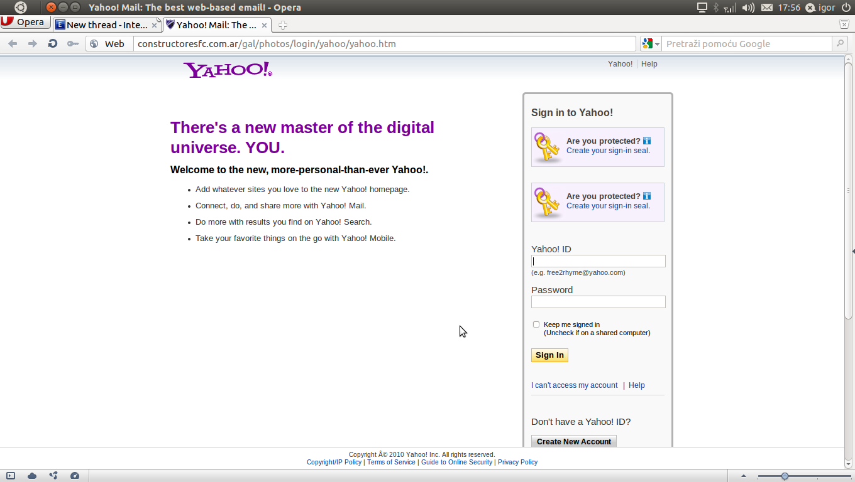The image size is (855, 482).
Task: Click the Yahoo! logo
Action: (x=228, y=70)
